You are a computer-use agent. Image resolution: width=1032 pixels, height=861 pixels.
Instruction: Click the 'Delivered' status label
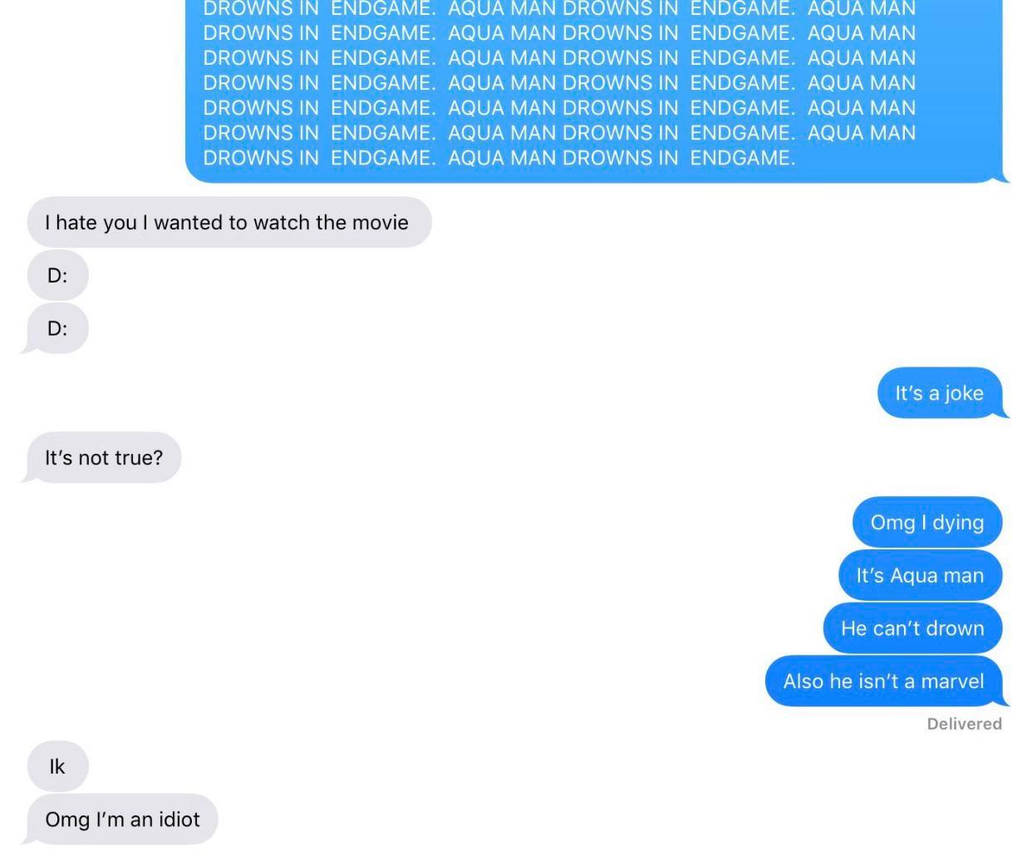pos(964,724)
